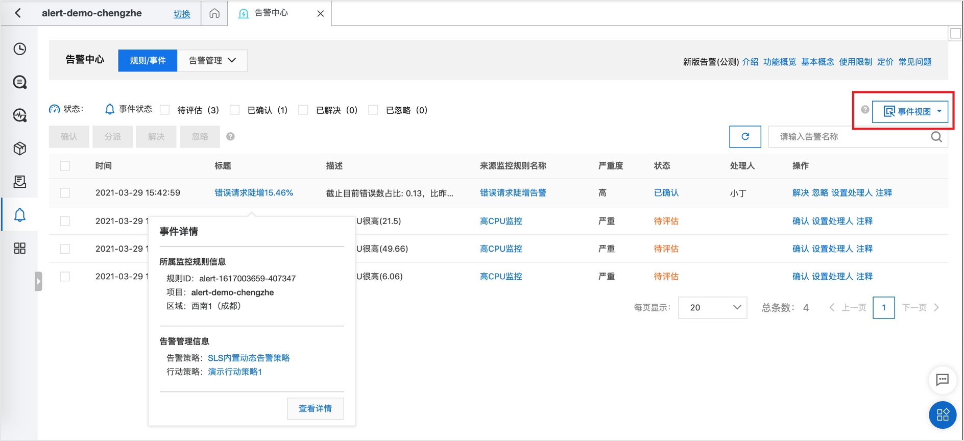Check the row checkbox for U很高(49.66) event
The width and height of the screenshot is (964, 441).
(65, 249)
